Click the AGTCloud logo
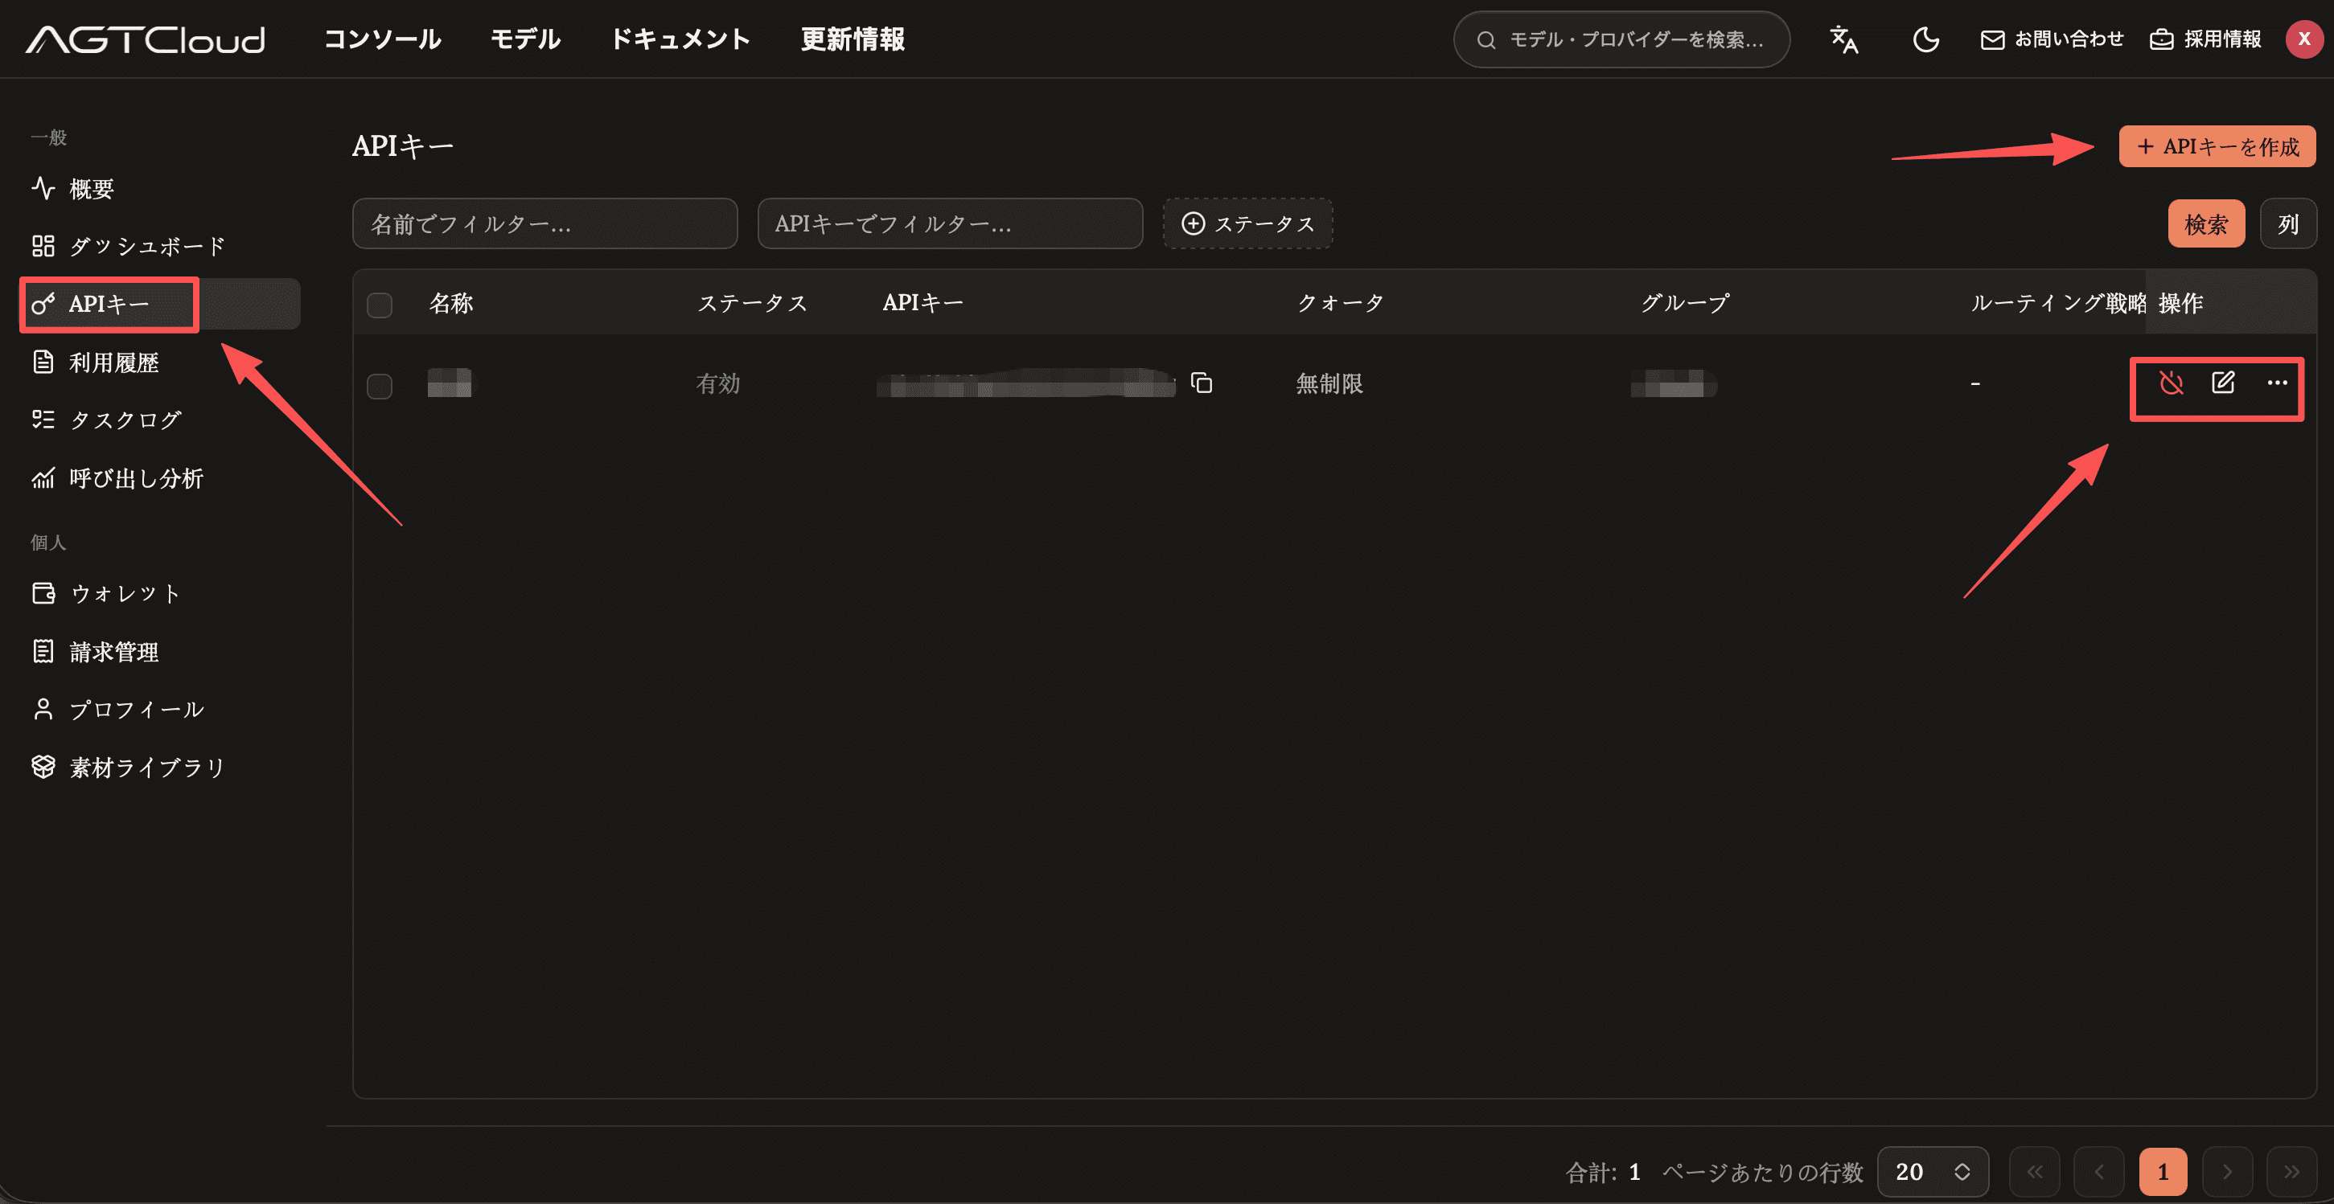2334x1204 pixels. tap(146, 39)
